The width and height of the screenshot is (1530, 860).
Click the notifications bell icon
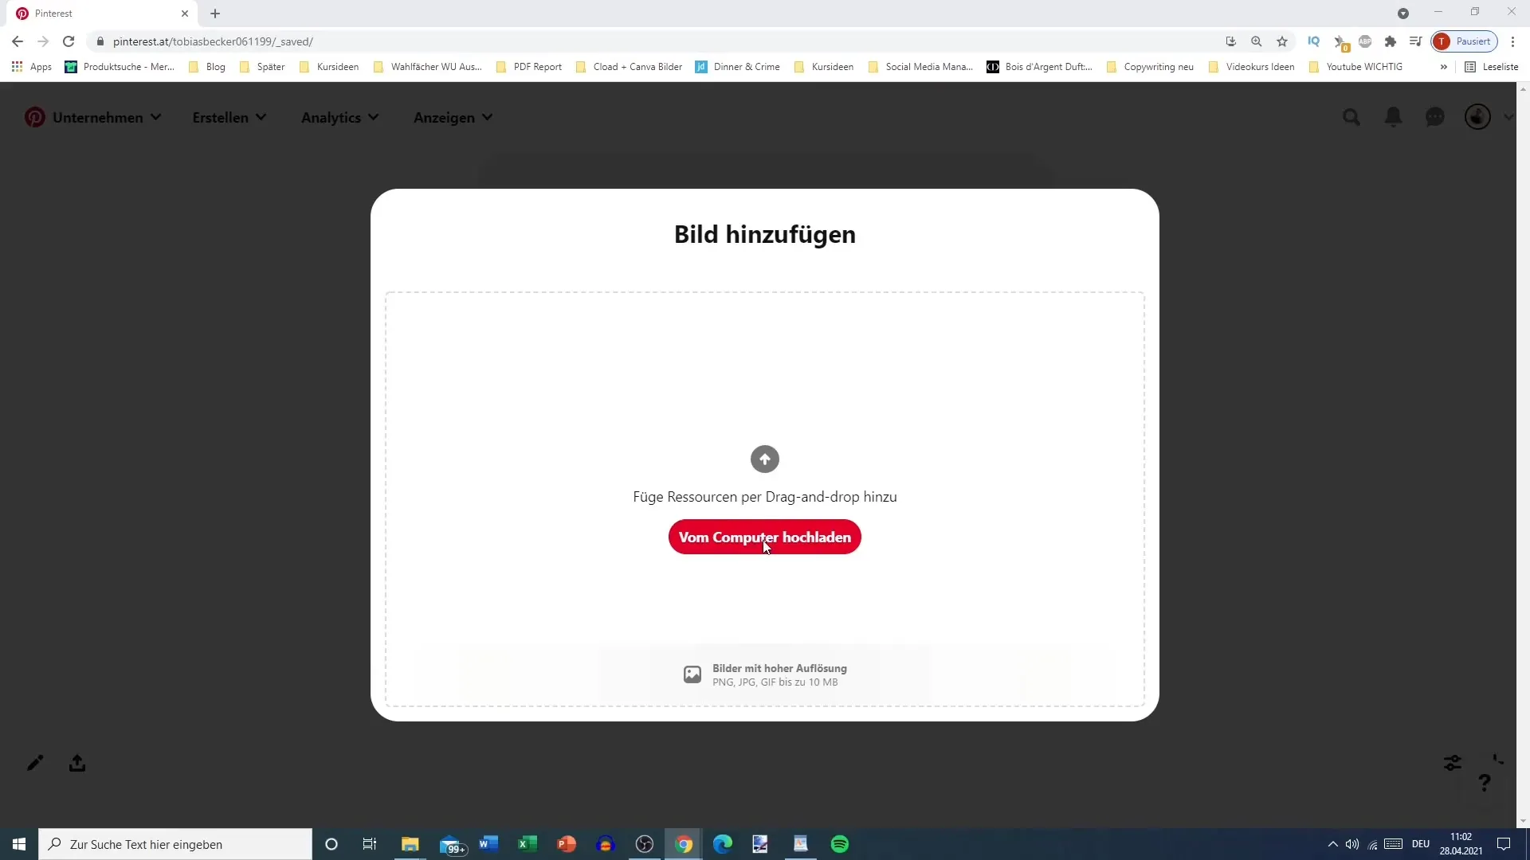point(1392,116)
